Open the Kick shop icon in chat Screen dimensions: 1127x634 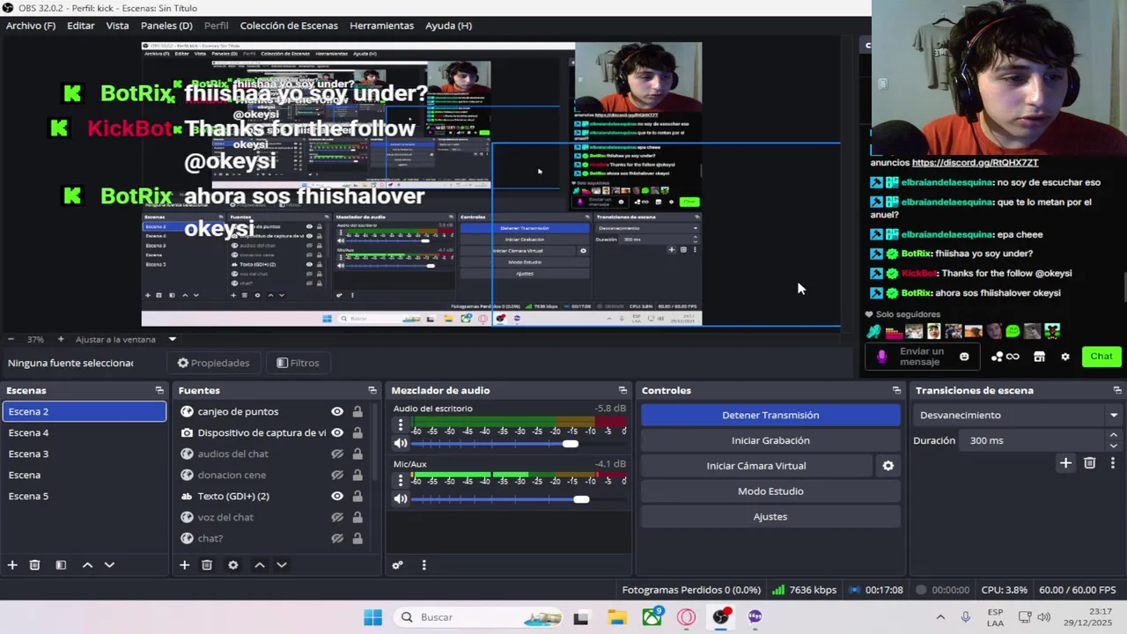pyautogui.click(x=1039, y=357)
